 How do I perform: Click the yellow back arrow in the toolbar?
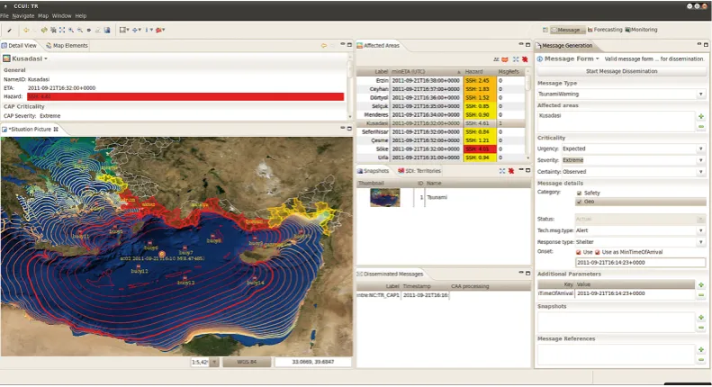[x=26, y=30]
